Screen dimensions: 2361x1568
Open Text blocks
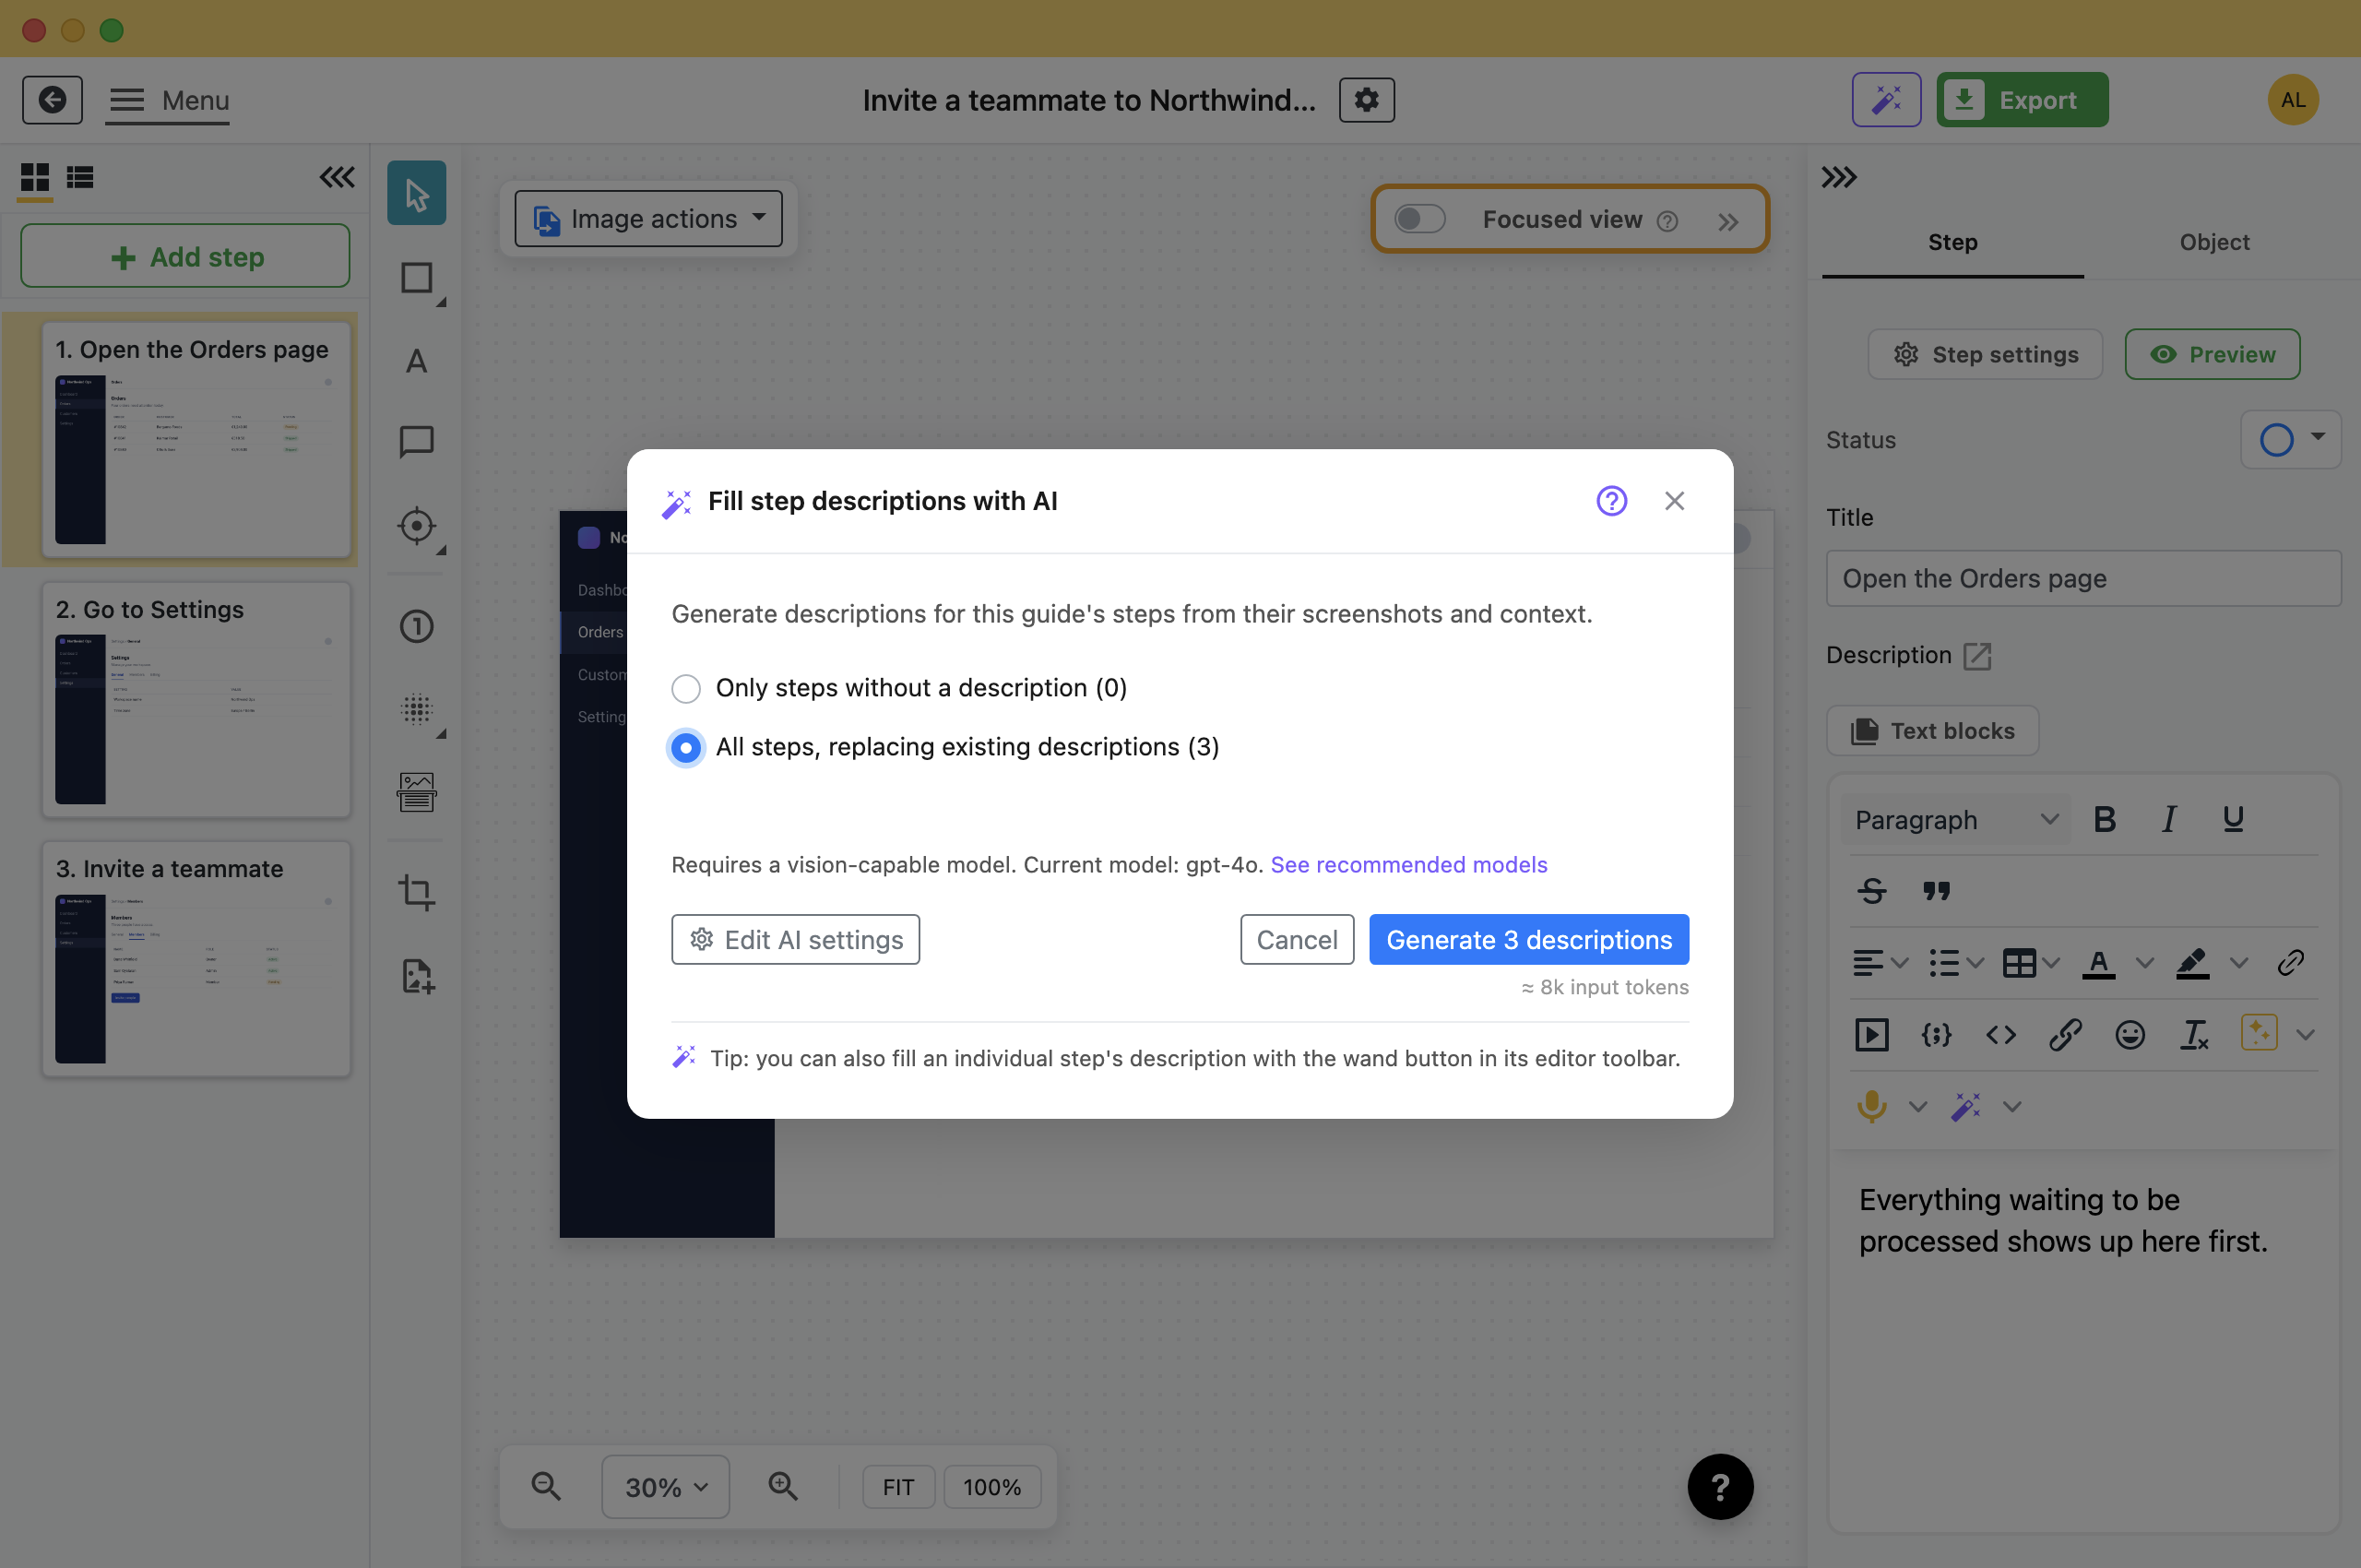coord(1932,732)
